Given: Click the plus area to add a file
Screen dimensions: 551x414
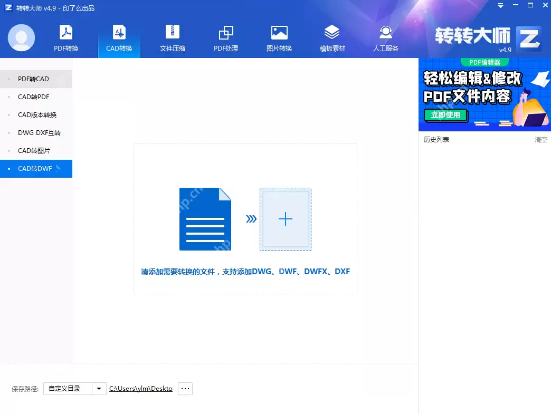Looking at the screenshot, I should (286, 218).
